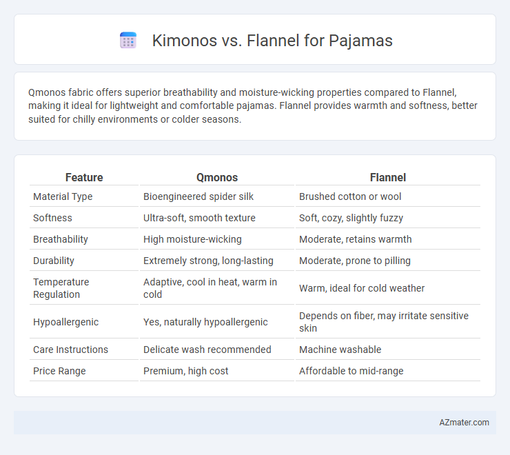Click the 'Brushed cotton or wool' cell
The image size is (510, 455).
[350, 196]
